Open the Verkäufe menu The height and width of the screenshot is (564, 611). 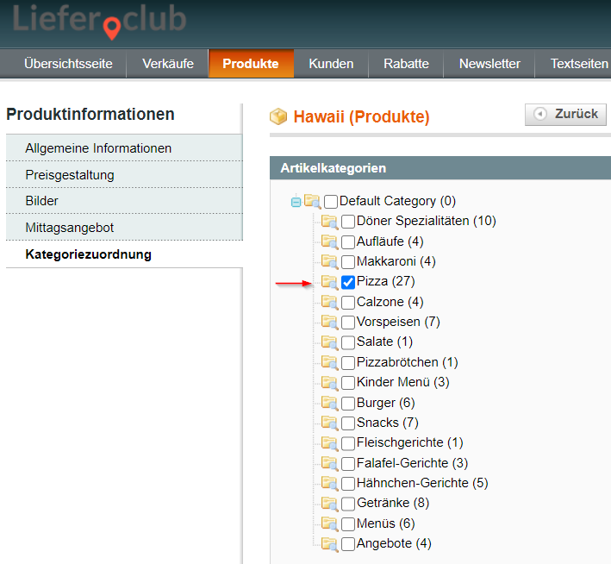(x=168, y=64)
